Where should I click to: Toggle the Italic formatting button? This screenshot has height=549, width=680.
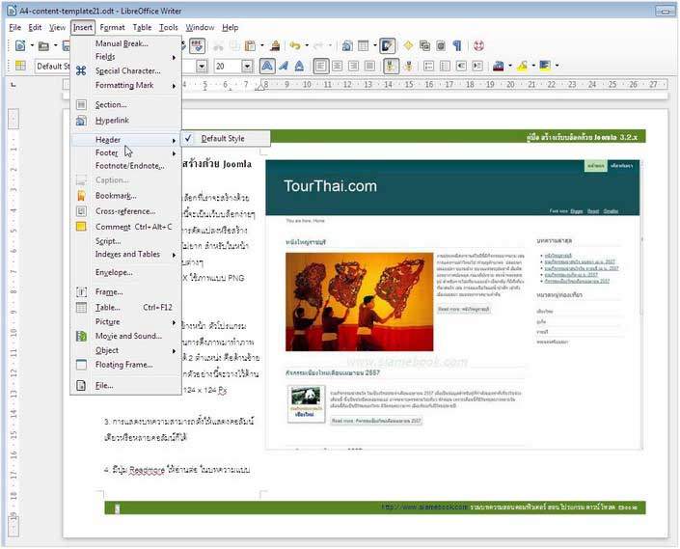click(284, 66)
